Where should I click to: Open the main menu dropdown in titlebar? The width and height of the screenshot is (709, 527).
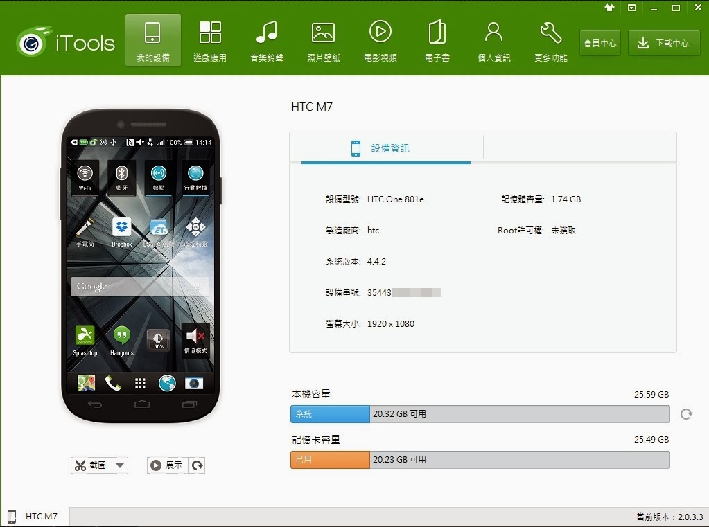631,8
